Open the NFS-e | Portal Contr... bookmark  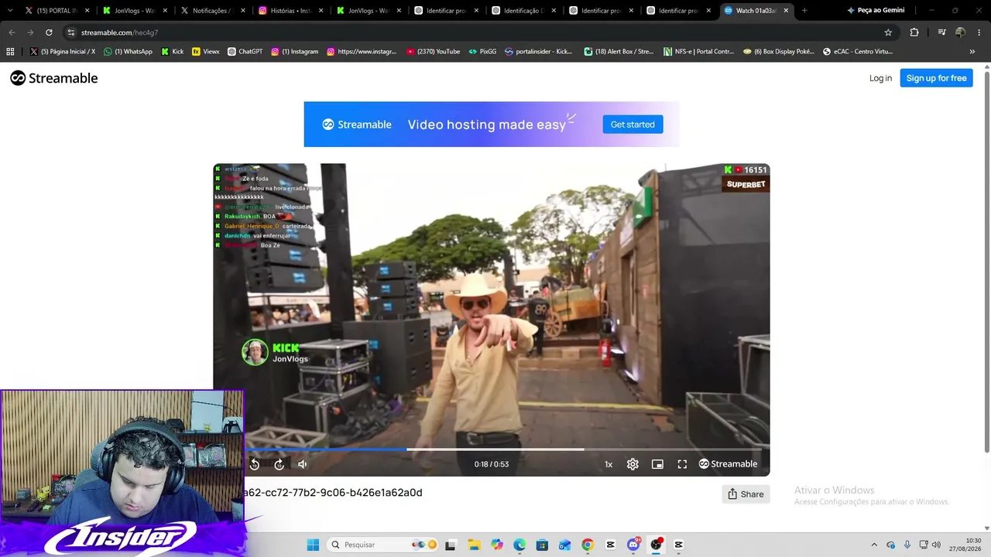tap(699, 52)
